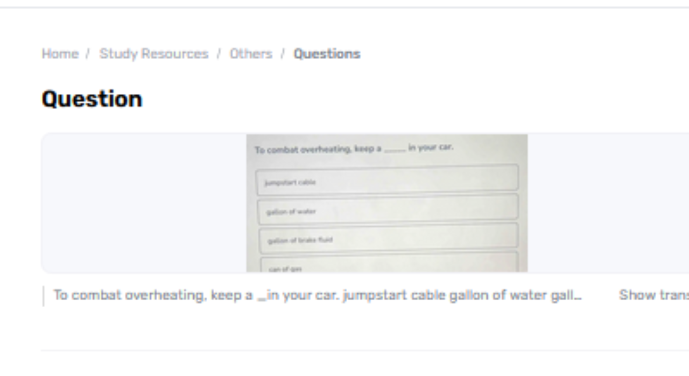
Task: Navigate to the Others breadcrumb category
Action: [x=251, y=54]
